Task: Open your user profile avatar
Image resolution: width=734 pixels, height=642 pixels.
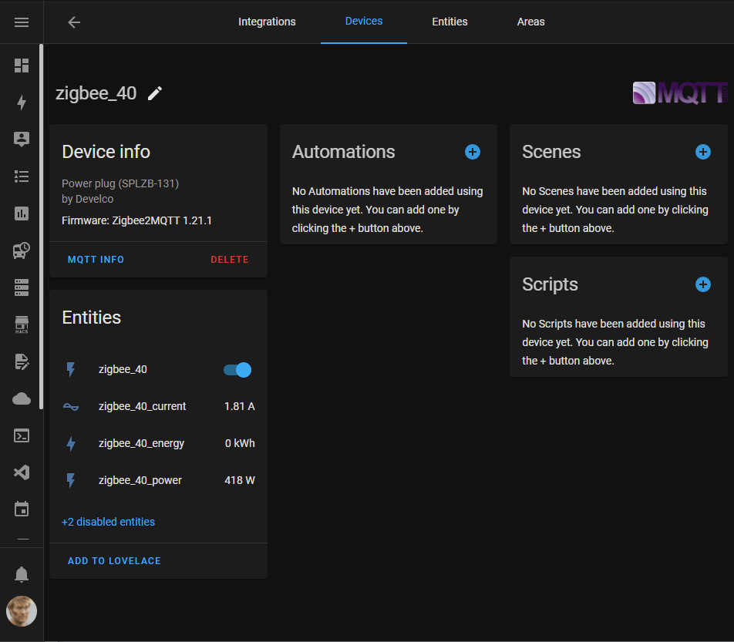Action: tap(22, 611)
